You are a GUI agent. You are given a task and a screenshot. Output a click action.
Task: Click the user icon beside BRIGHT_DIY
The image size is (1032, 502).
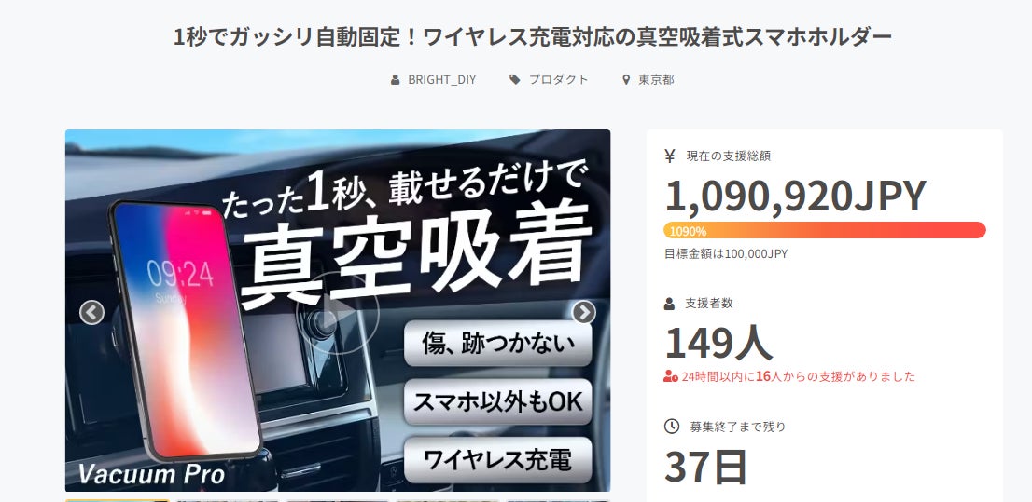[395, 79]
